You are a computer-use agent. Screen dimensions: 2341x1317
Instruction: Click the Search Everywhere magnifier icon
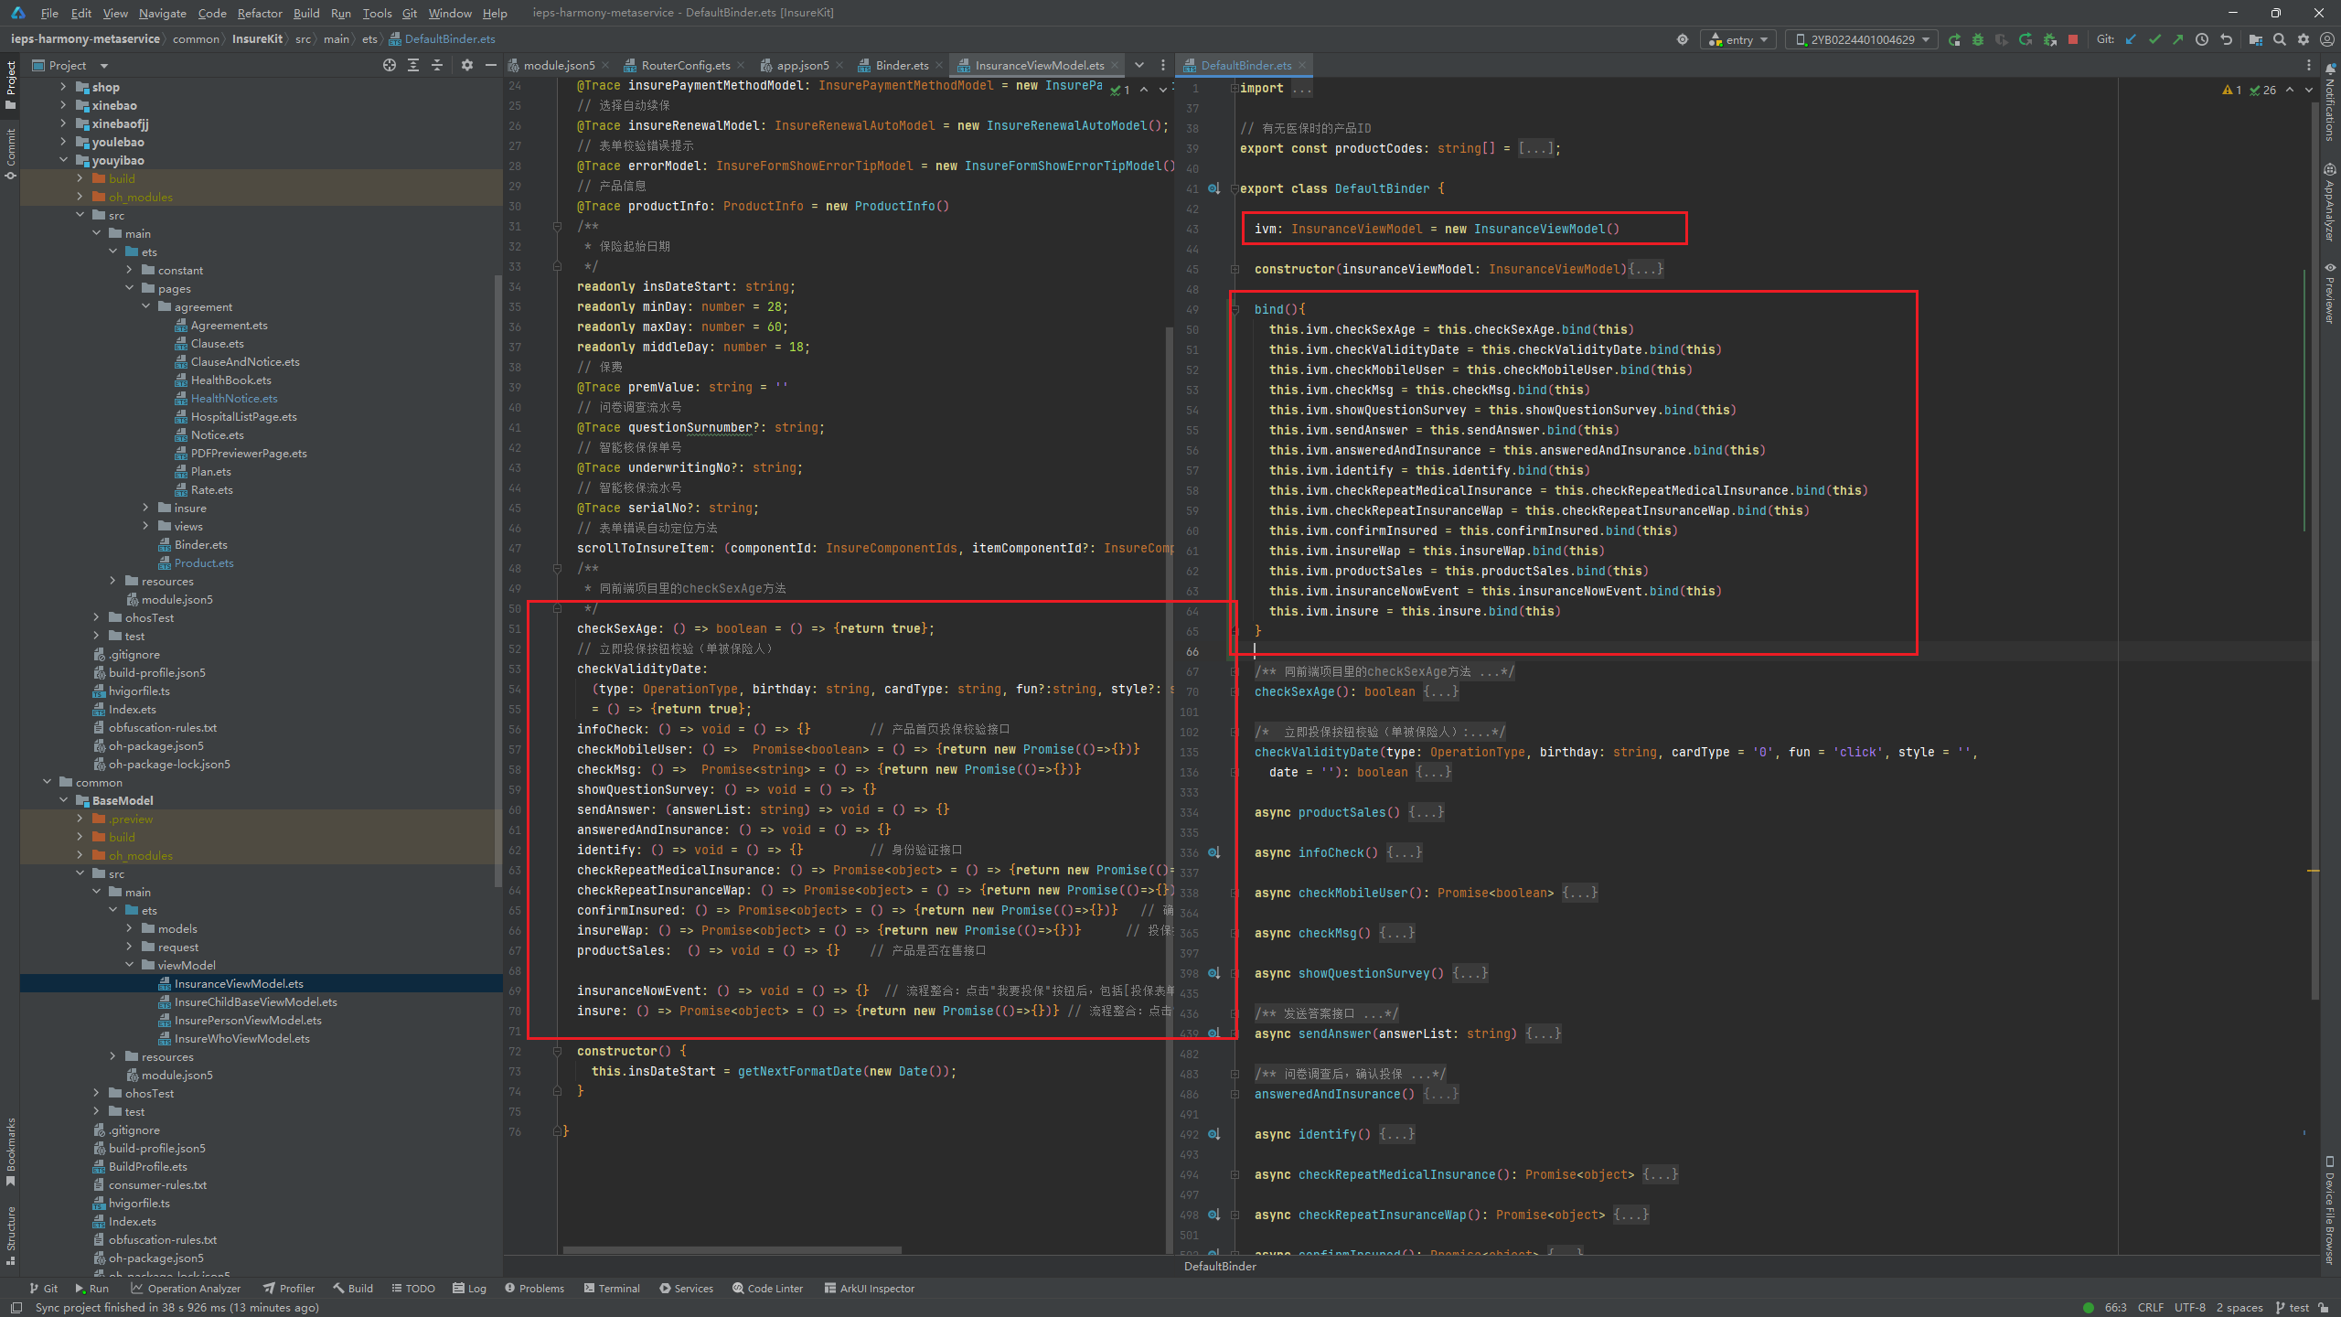2279,39
